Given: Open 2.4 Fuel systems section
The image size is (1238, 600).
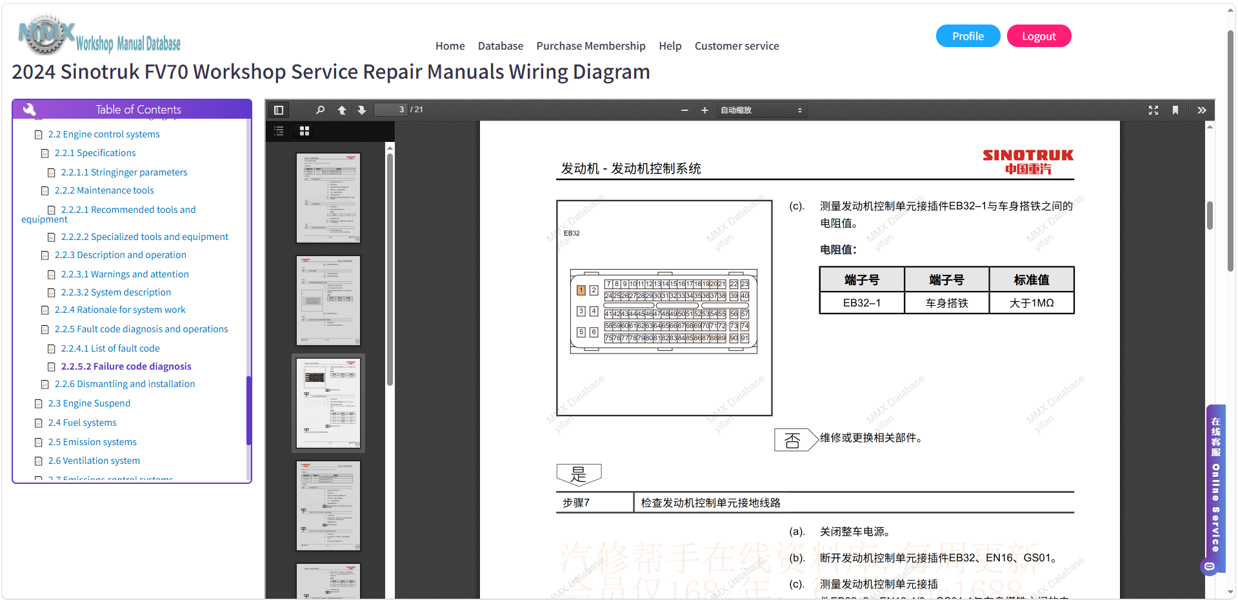Looking at the screenshot, I should [x=83, y=423].
